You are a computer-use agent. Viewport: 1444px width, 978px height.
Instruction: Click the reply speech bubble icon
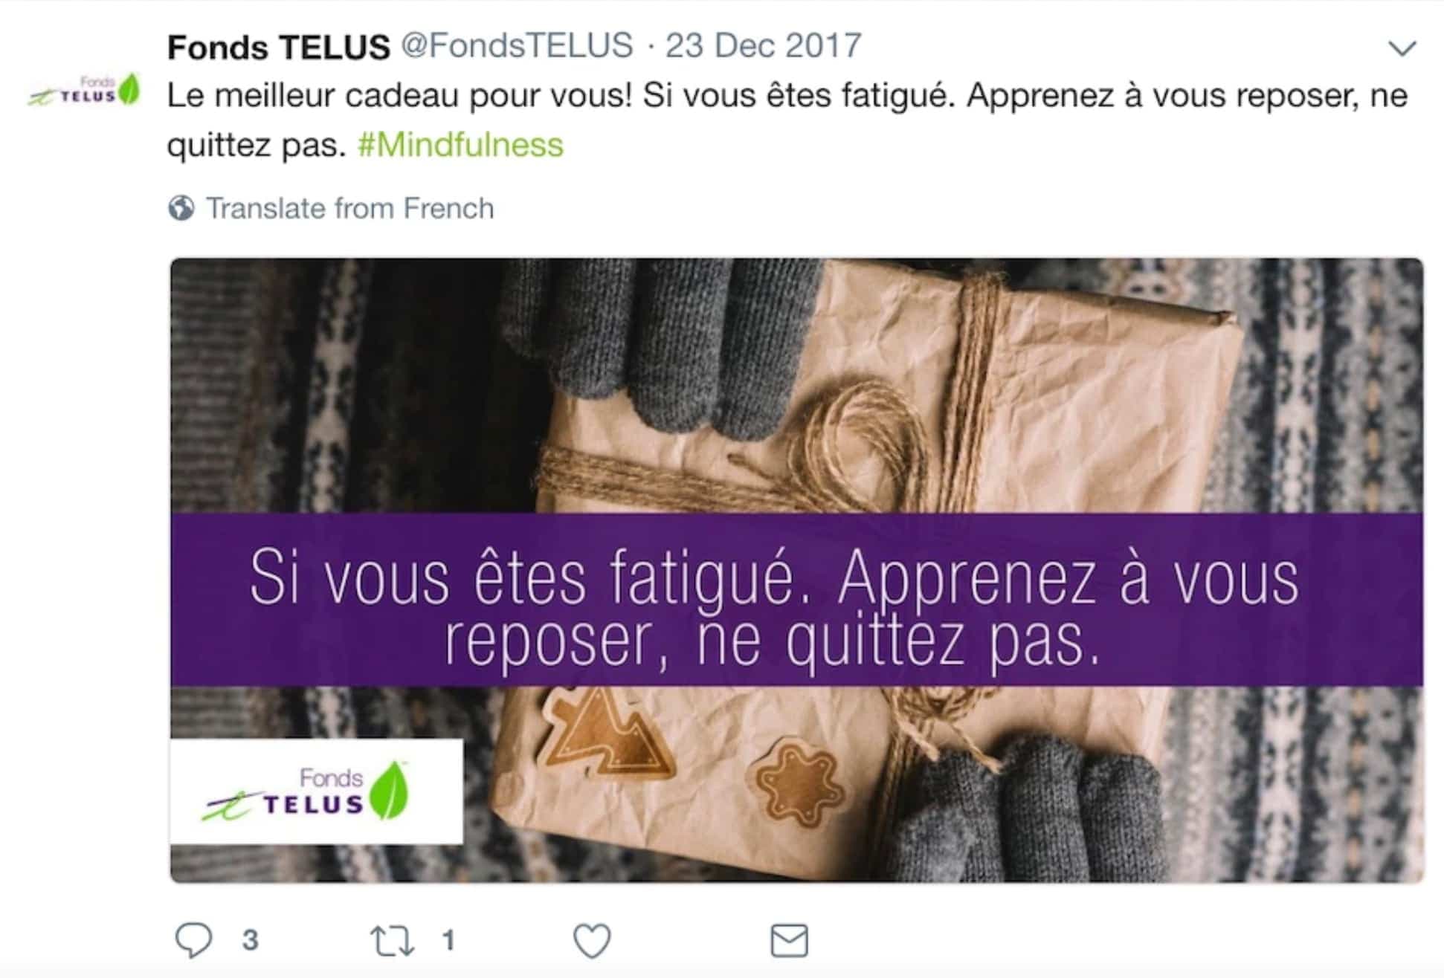193,940
